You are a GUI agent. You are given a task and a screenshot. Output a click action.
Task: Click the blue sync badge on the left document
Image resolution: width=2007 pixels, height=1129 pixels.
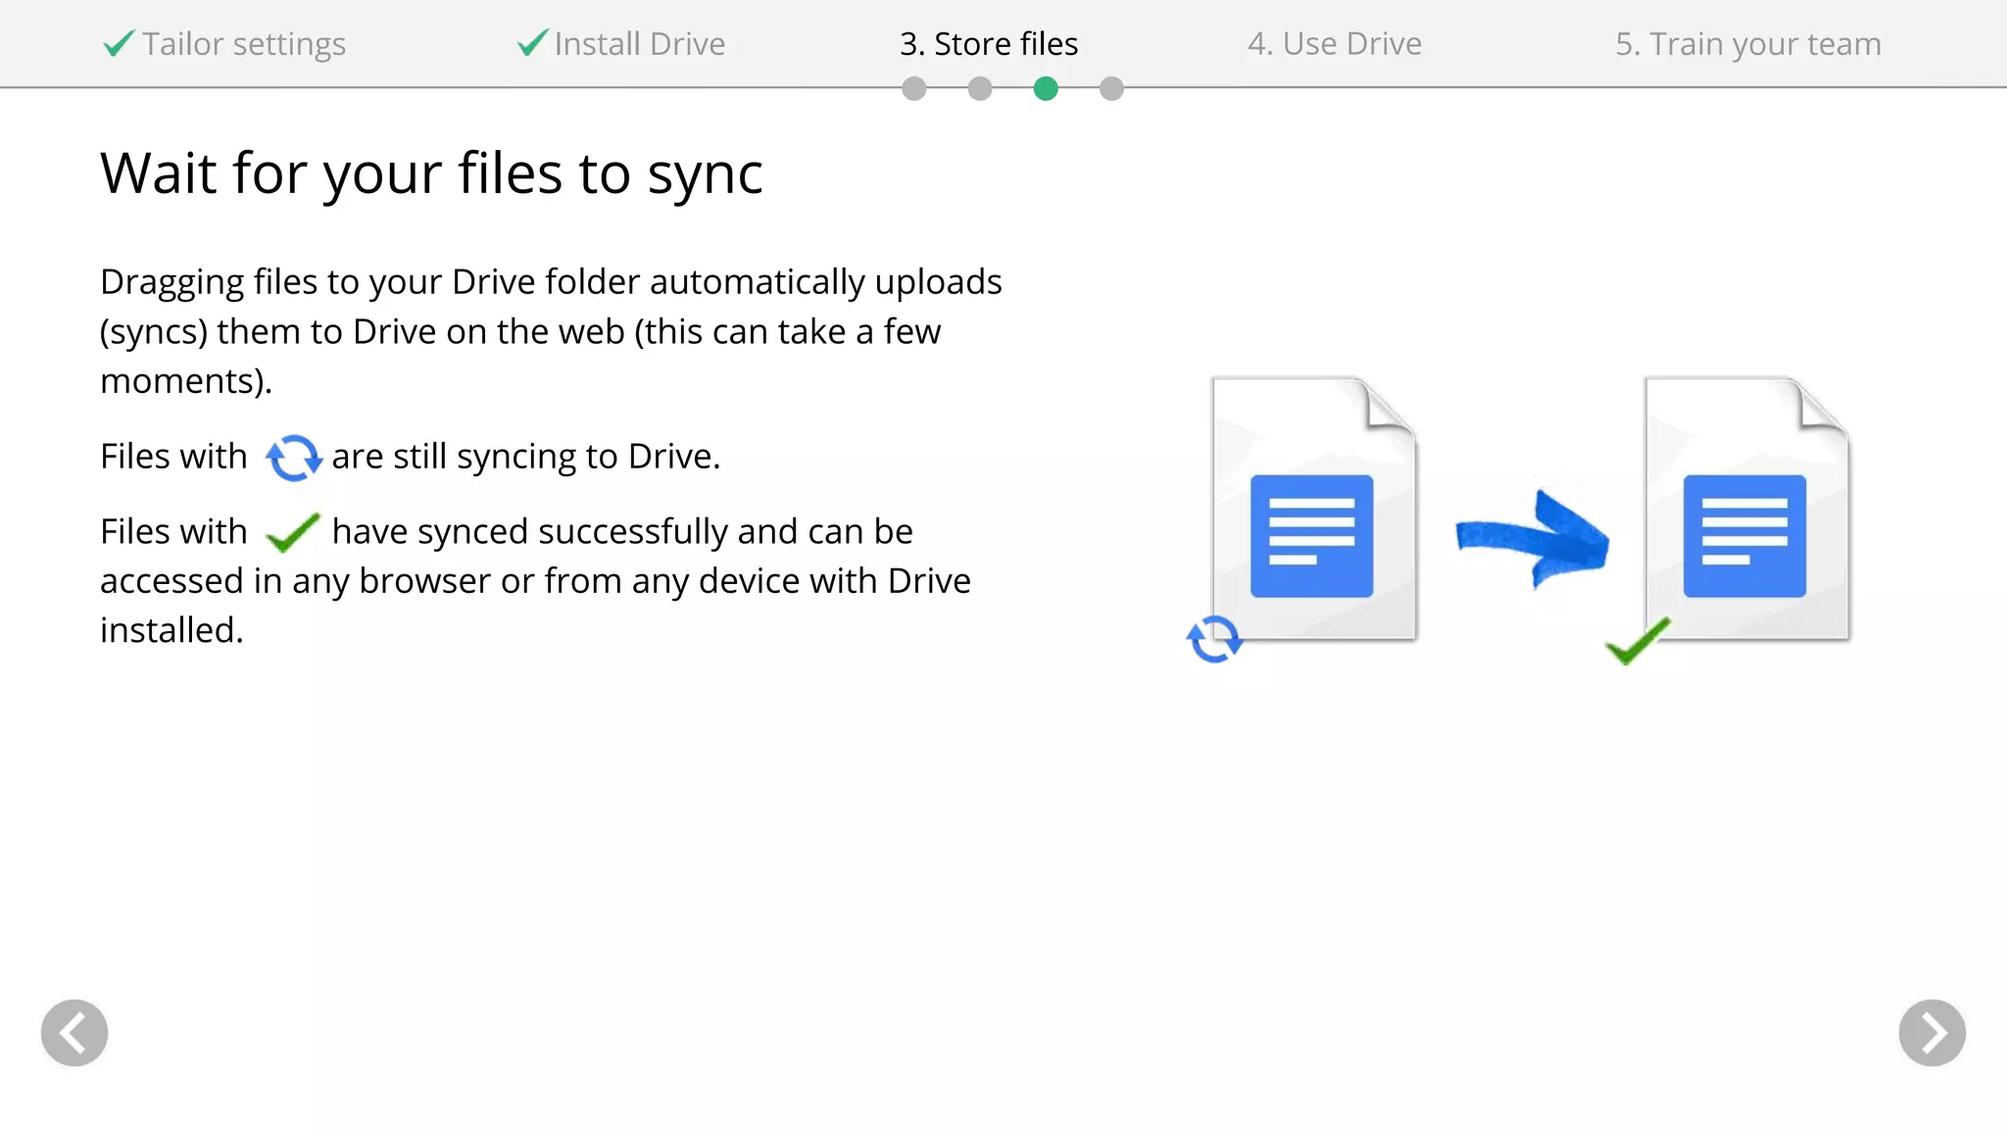pyautogui.click(x=1214, y=639)
